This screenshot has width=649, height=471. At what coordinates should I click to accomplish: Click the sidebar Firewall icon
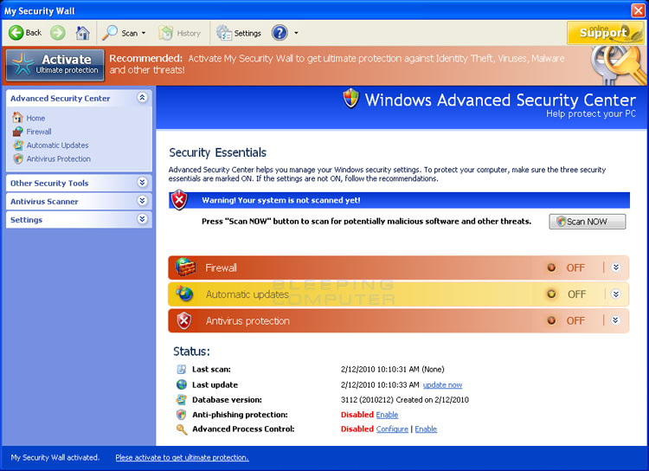(x=17, y=132)
